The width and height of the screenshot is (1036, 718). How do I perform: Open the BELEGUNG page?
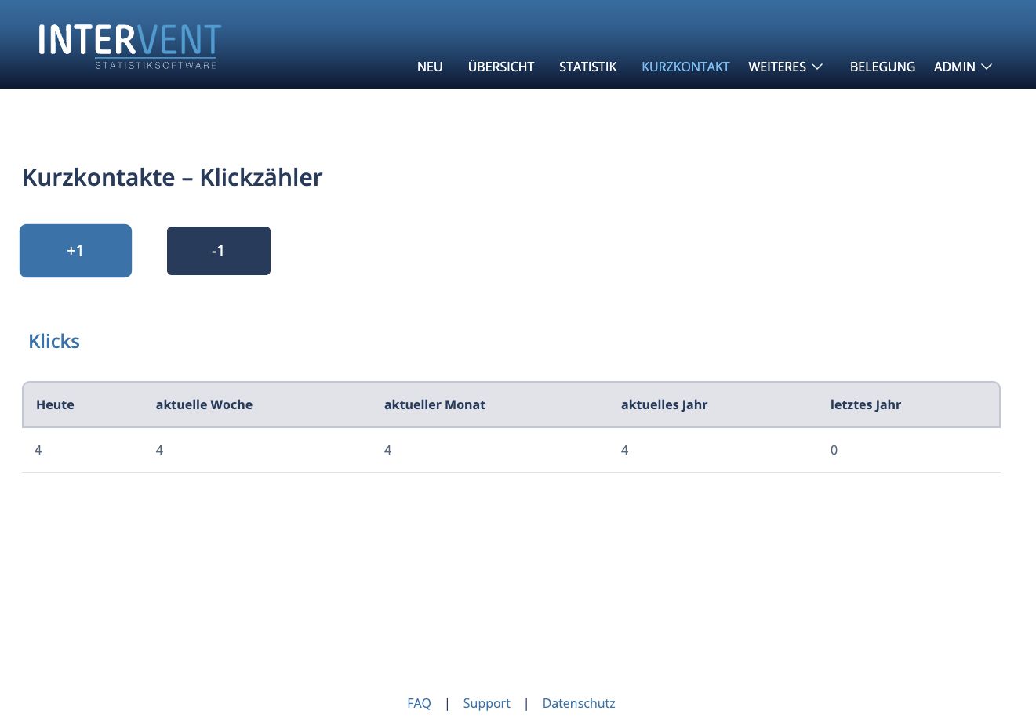click(882, 67)
